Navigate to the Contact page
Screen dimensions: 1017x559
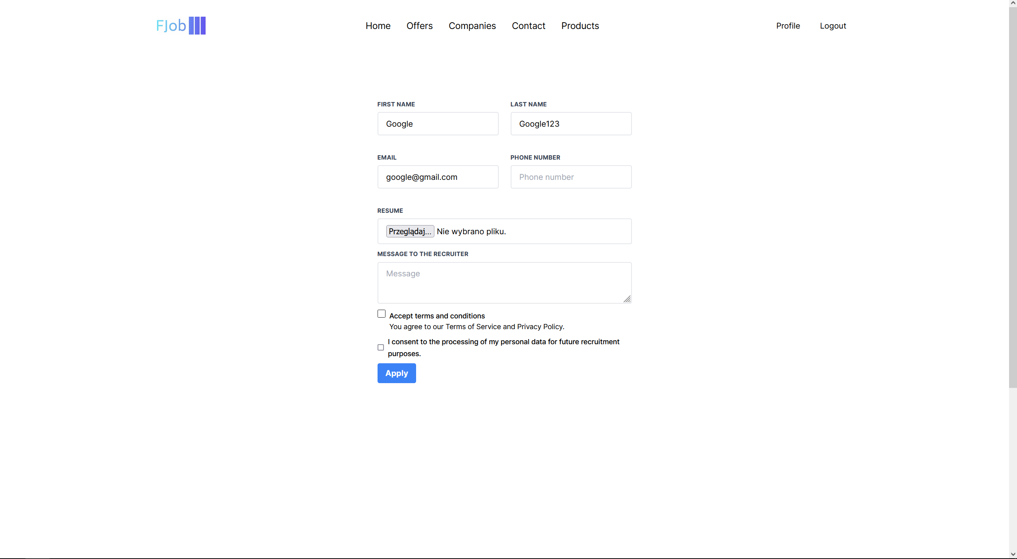(x=528, y=26)
